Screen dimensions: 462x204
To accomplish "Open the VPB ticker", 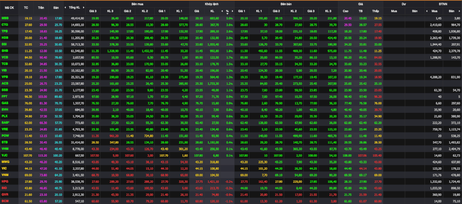I will (5, 77).
